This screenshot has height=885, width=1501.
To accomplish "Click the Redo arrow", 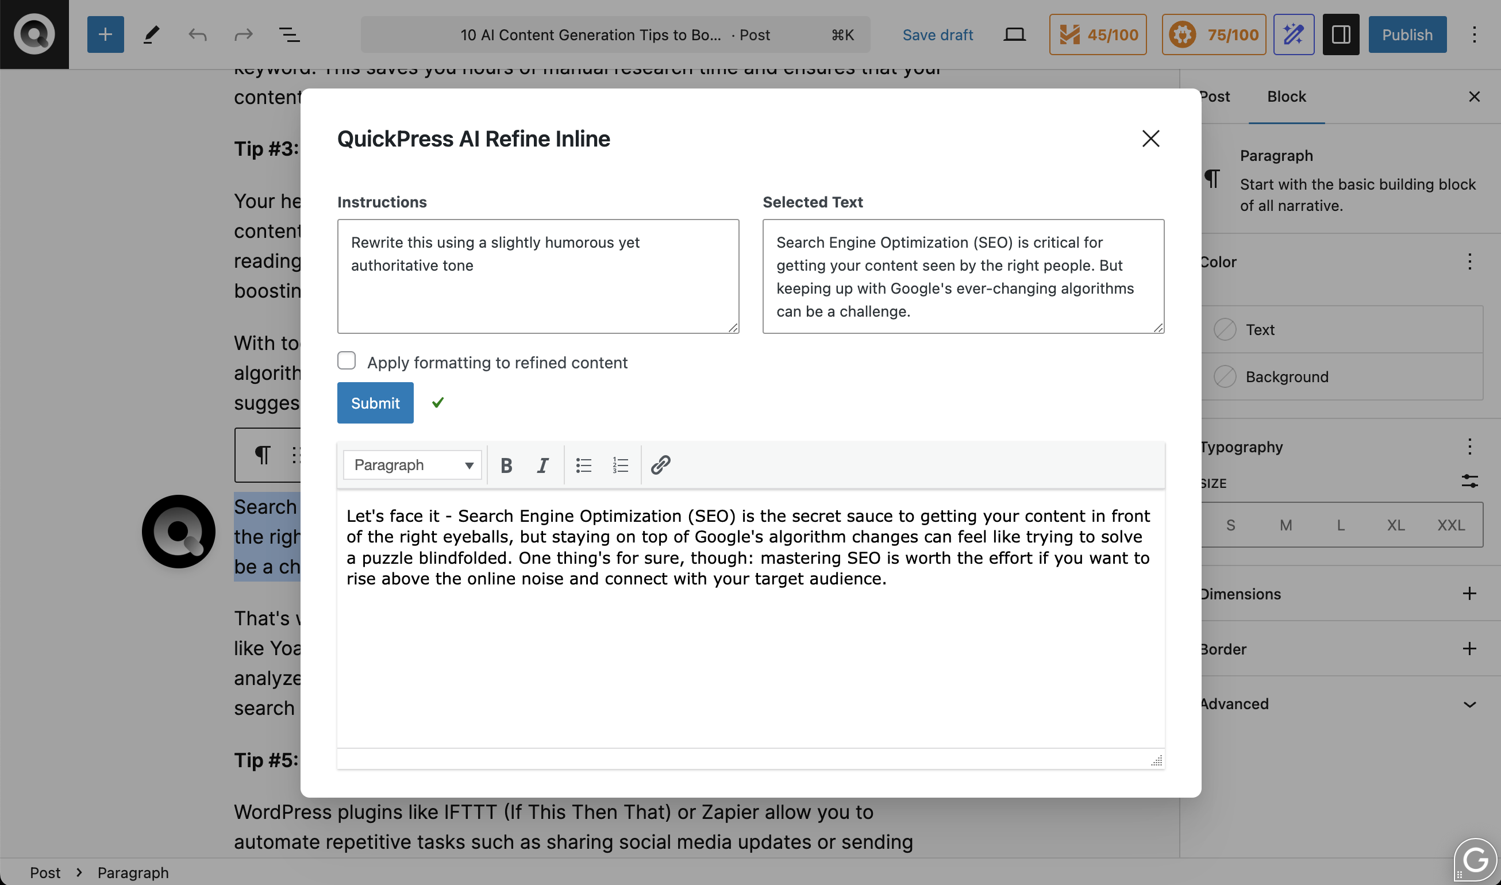I will (x=243, y=34).
